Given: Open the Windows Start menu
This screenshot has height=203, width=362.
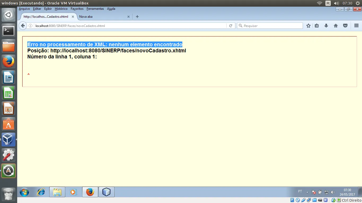Looking at the screenshot, I should (x=24, y=192).
